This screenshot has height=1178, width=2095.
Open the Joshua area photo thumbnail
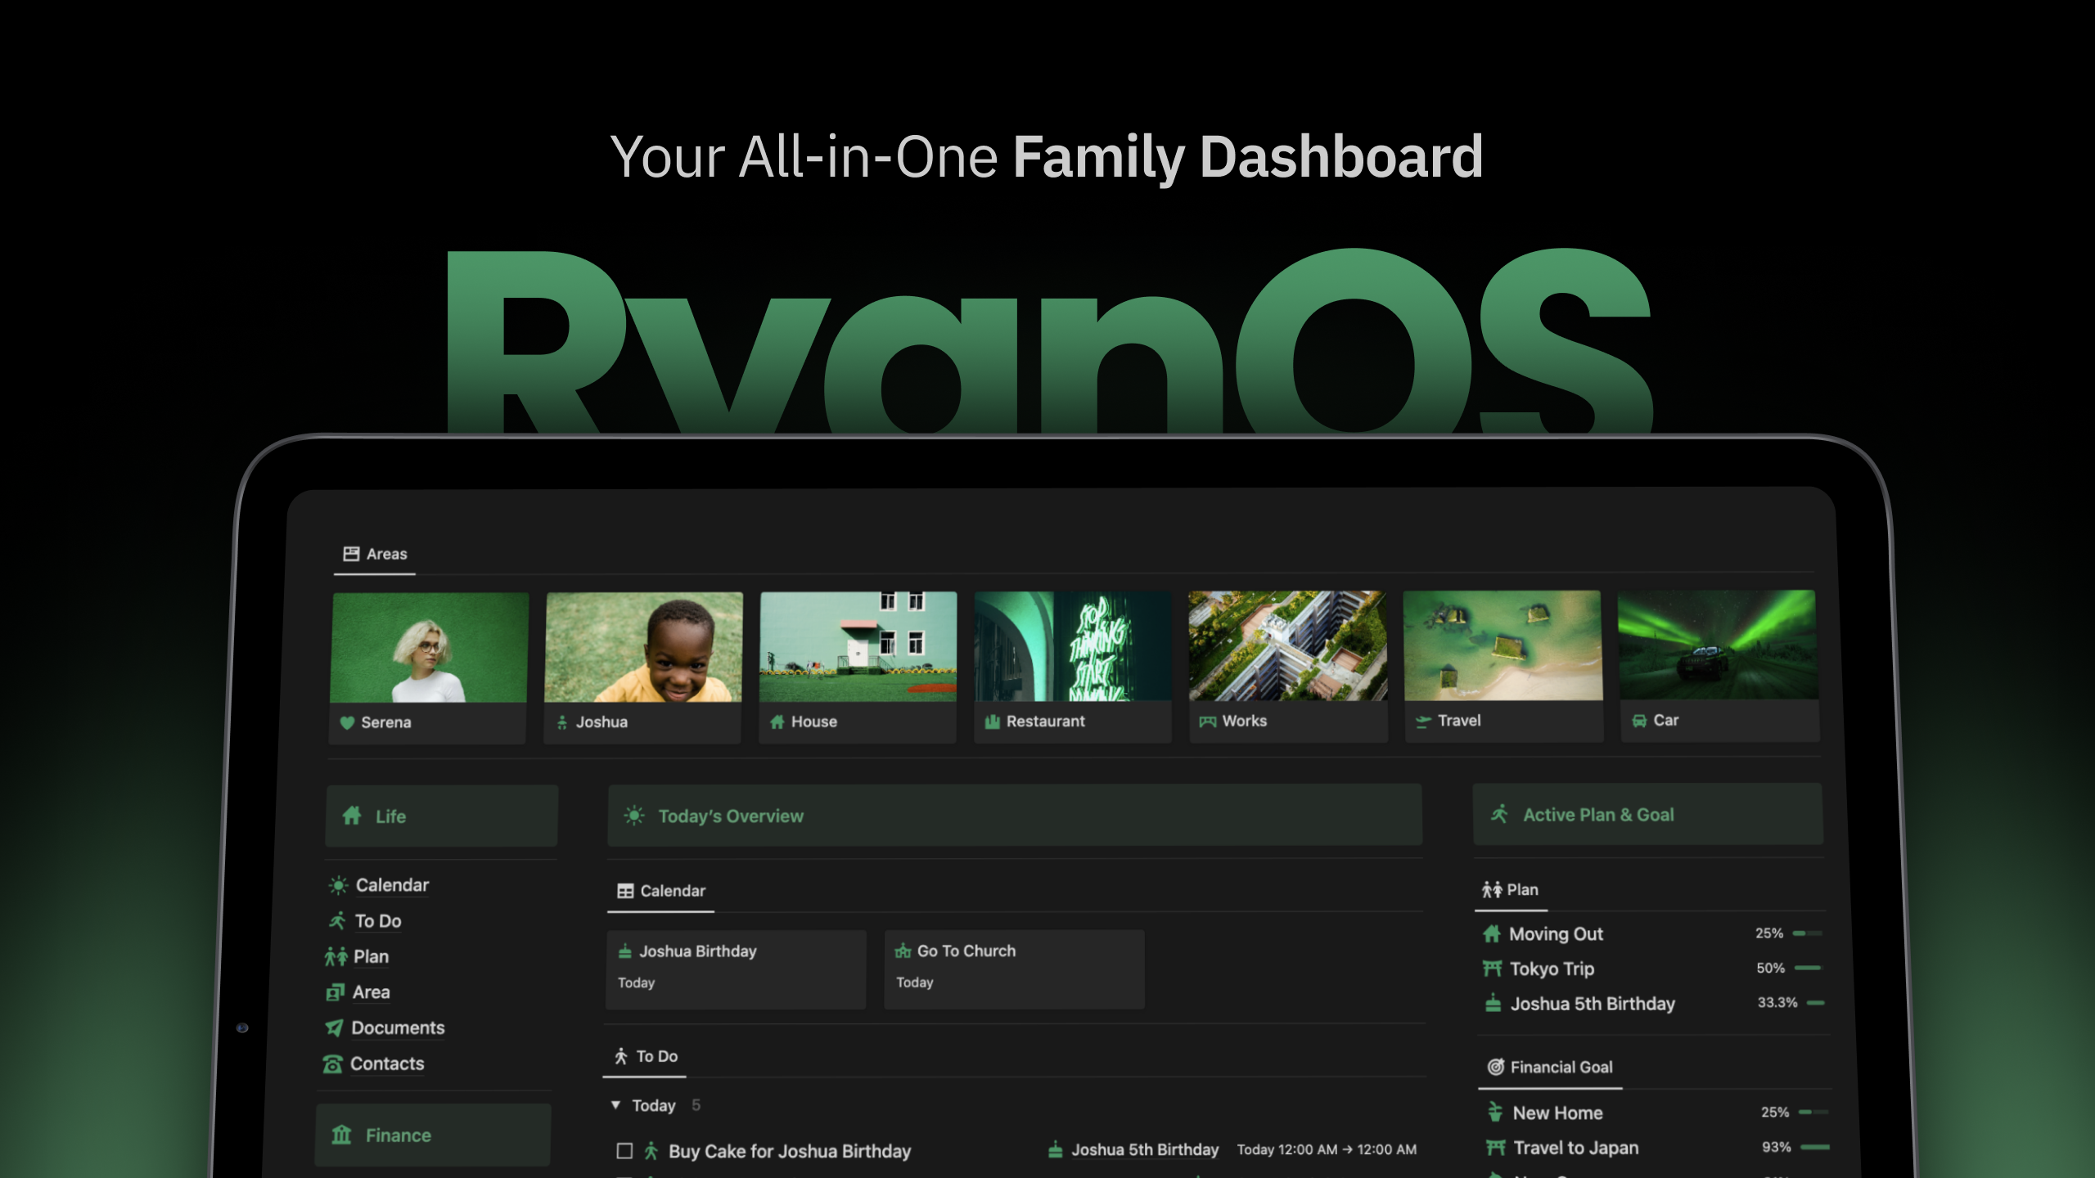coord(644,646)
